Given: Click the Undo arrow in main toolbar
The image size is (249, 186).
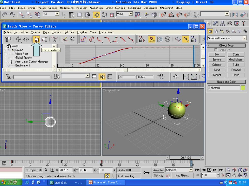Looking at the screenshot, I should (x=5, y=15).
